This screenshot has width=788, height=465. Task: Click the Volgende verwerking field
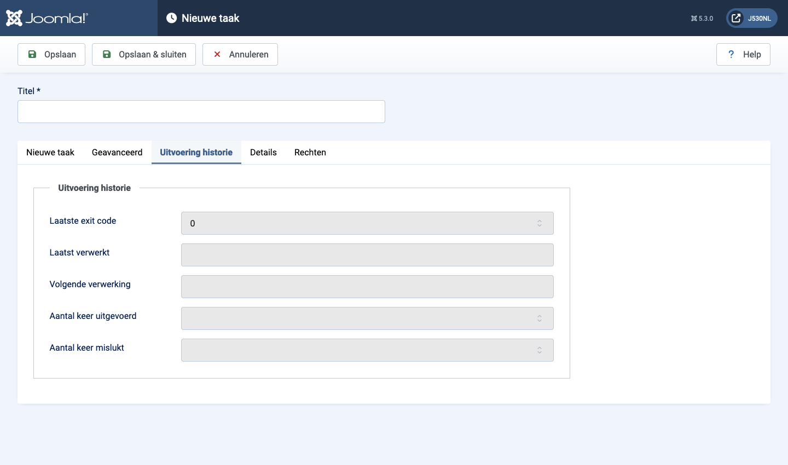click(x=367, y=287)
